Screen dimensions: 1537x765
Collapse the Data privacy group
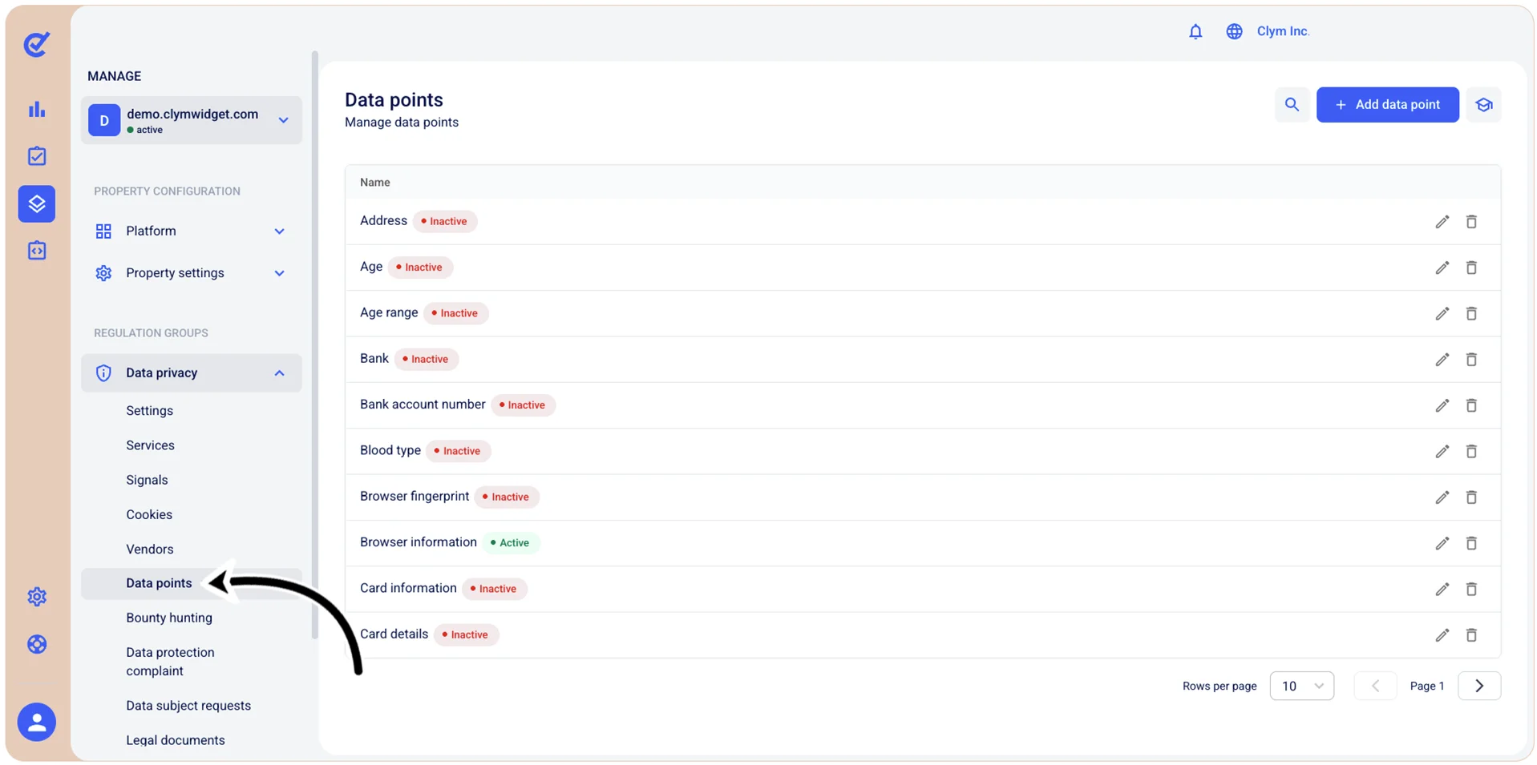tap(191, 372)
